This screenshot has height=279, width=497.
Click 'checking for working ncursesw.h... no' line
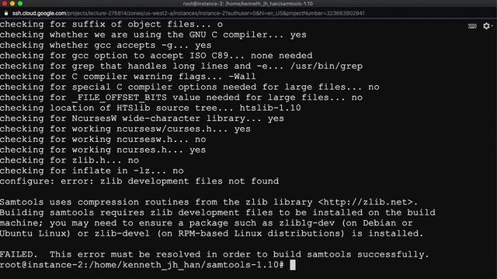tap(103, 139)
